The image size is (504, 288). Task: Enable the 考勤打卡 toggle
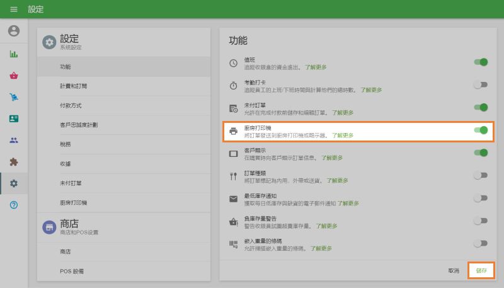point(481,84)
